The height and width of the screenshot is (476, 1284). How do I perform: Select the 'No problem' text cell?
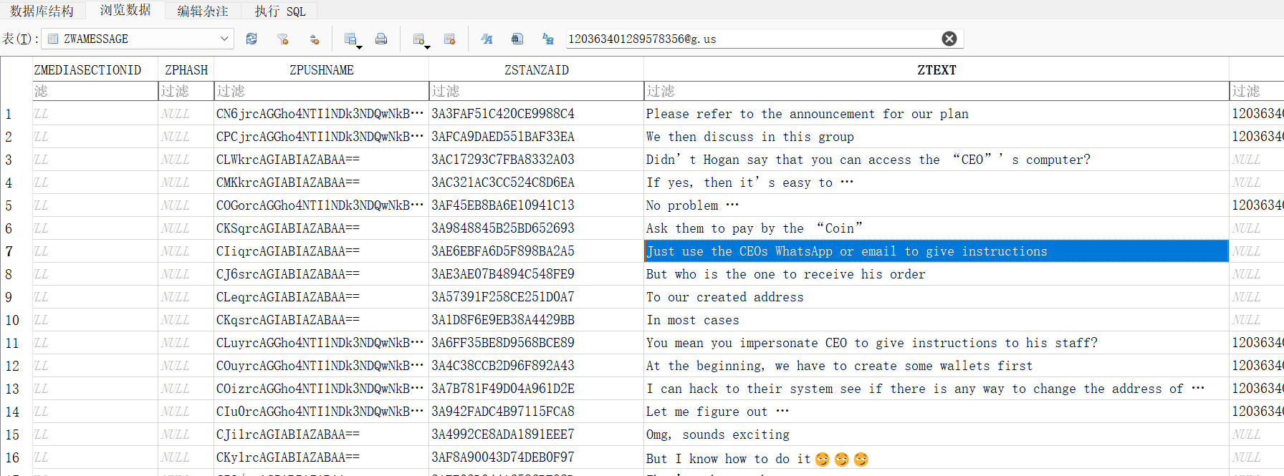pos(936,205)
